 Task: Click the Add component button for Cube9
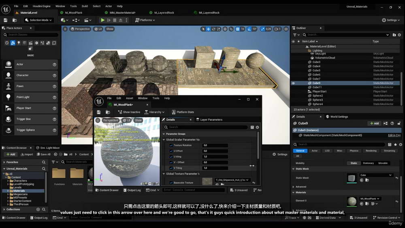tap(375, 124)
